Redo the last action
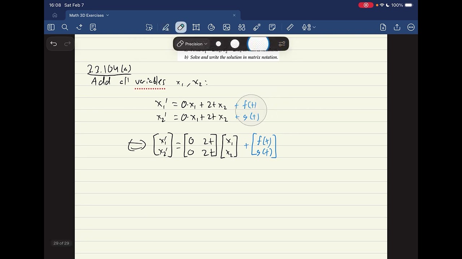The image size is (462, 259). point(67,44)
